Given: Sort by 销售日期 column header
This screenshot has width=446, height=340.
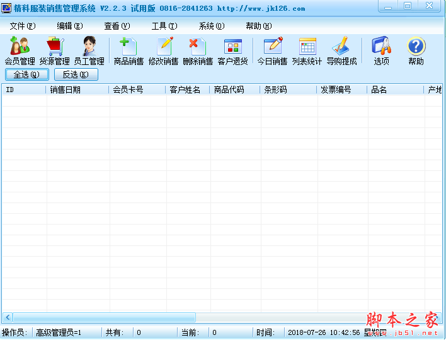Looking at the screenshot, I should click(x=77, y=90).
